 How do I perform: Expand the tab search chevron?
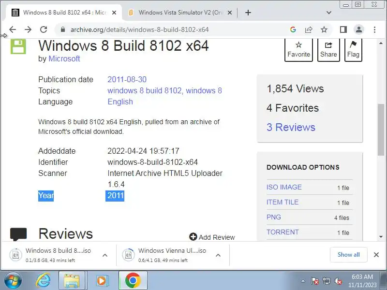[x=329, y=13]
